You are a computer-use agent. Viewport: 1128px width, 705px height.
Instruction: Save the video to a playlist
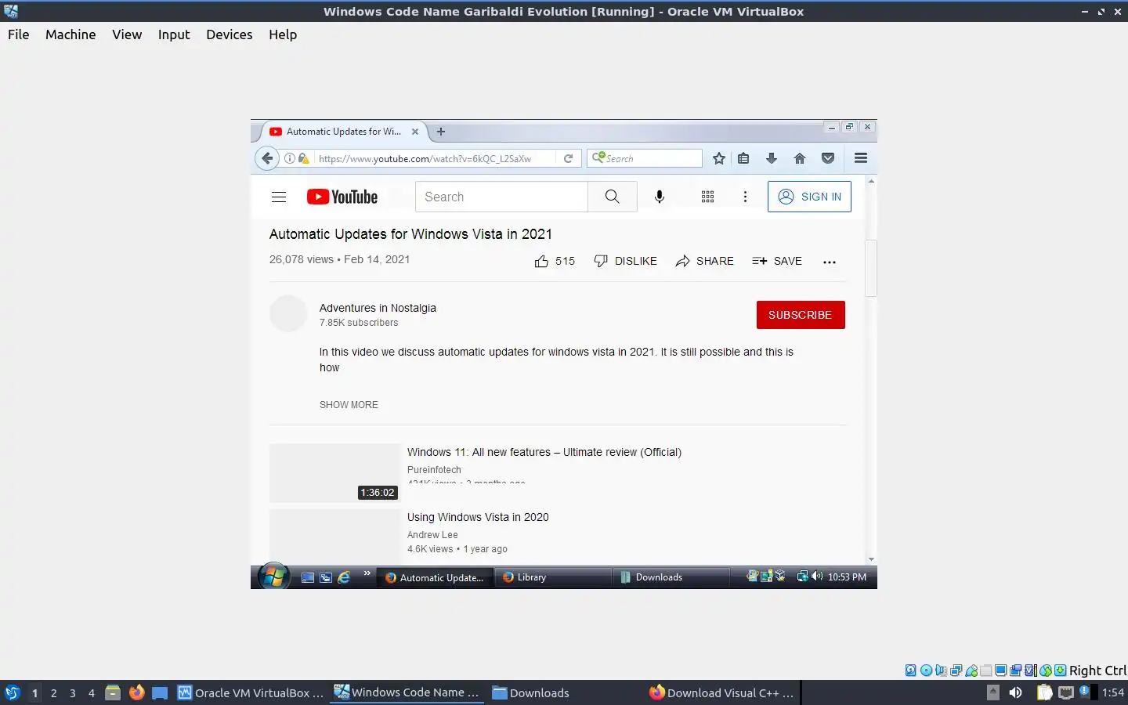coord(777,261)
